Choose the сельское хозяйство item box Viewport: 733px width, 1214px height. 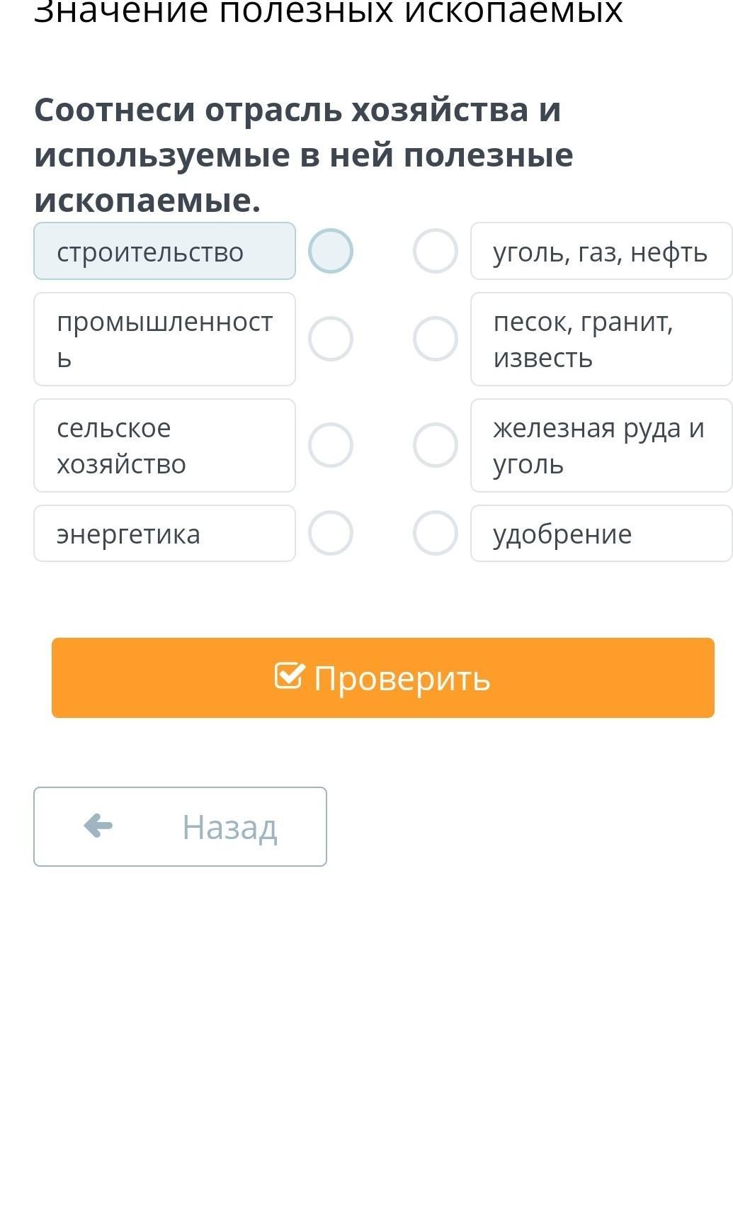point(164,445)
